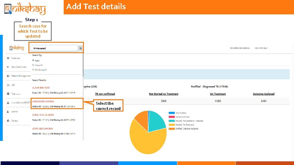Click the Outcome Assigned orange legend swatch

[x=171, y=129]
